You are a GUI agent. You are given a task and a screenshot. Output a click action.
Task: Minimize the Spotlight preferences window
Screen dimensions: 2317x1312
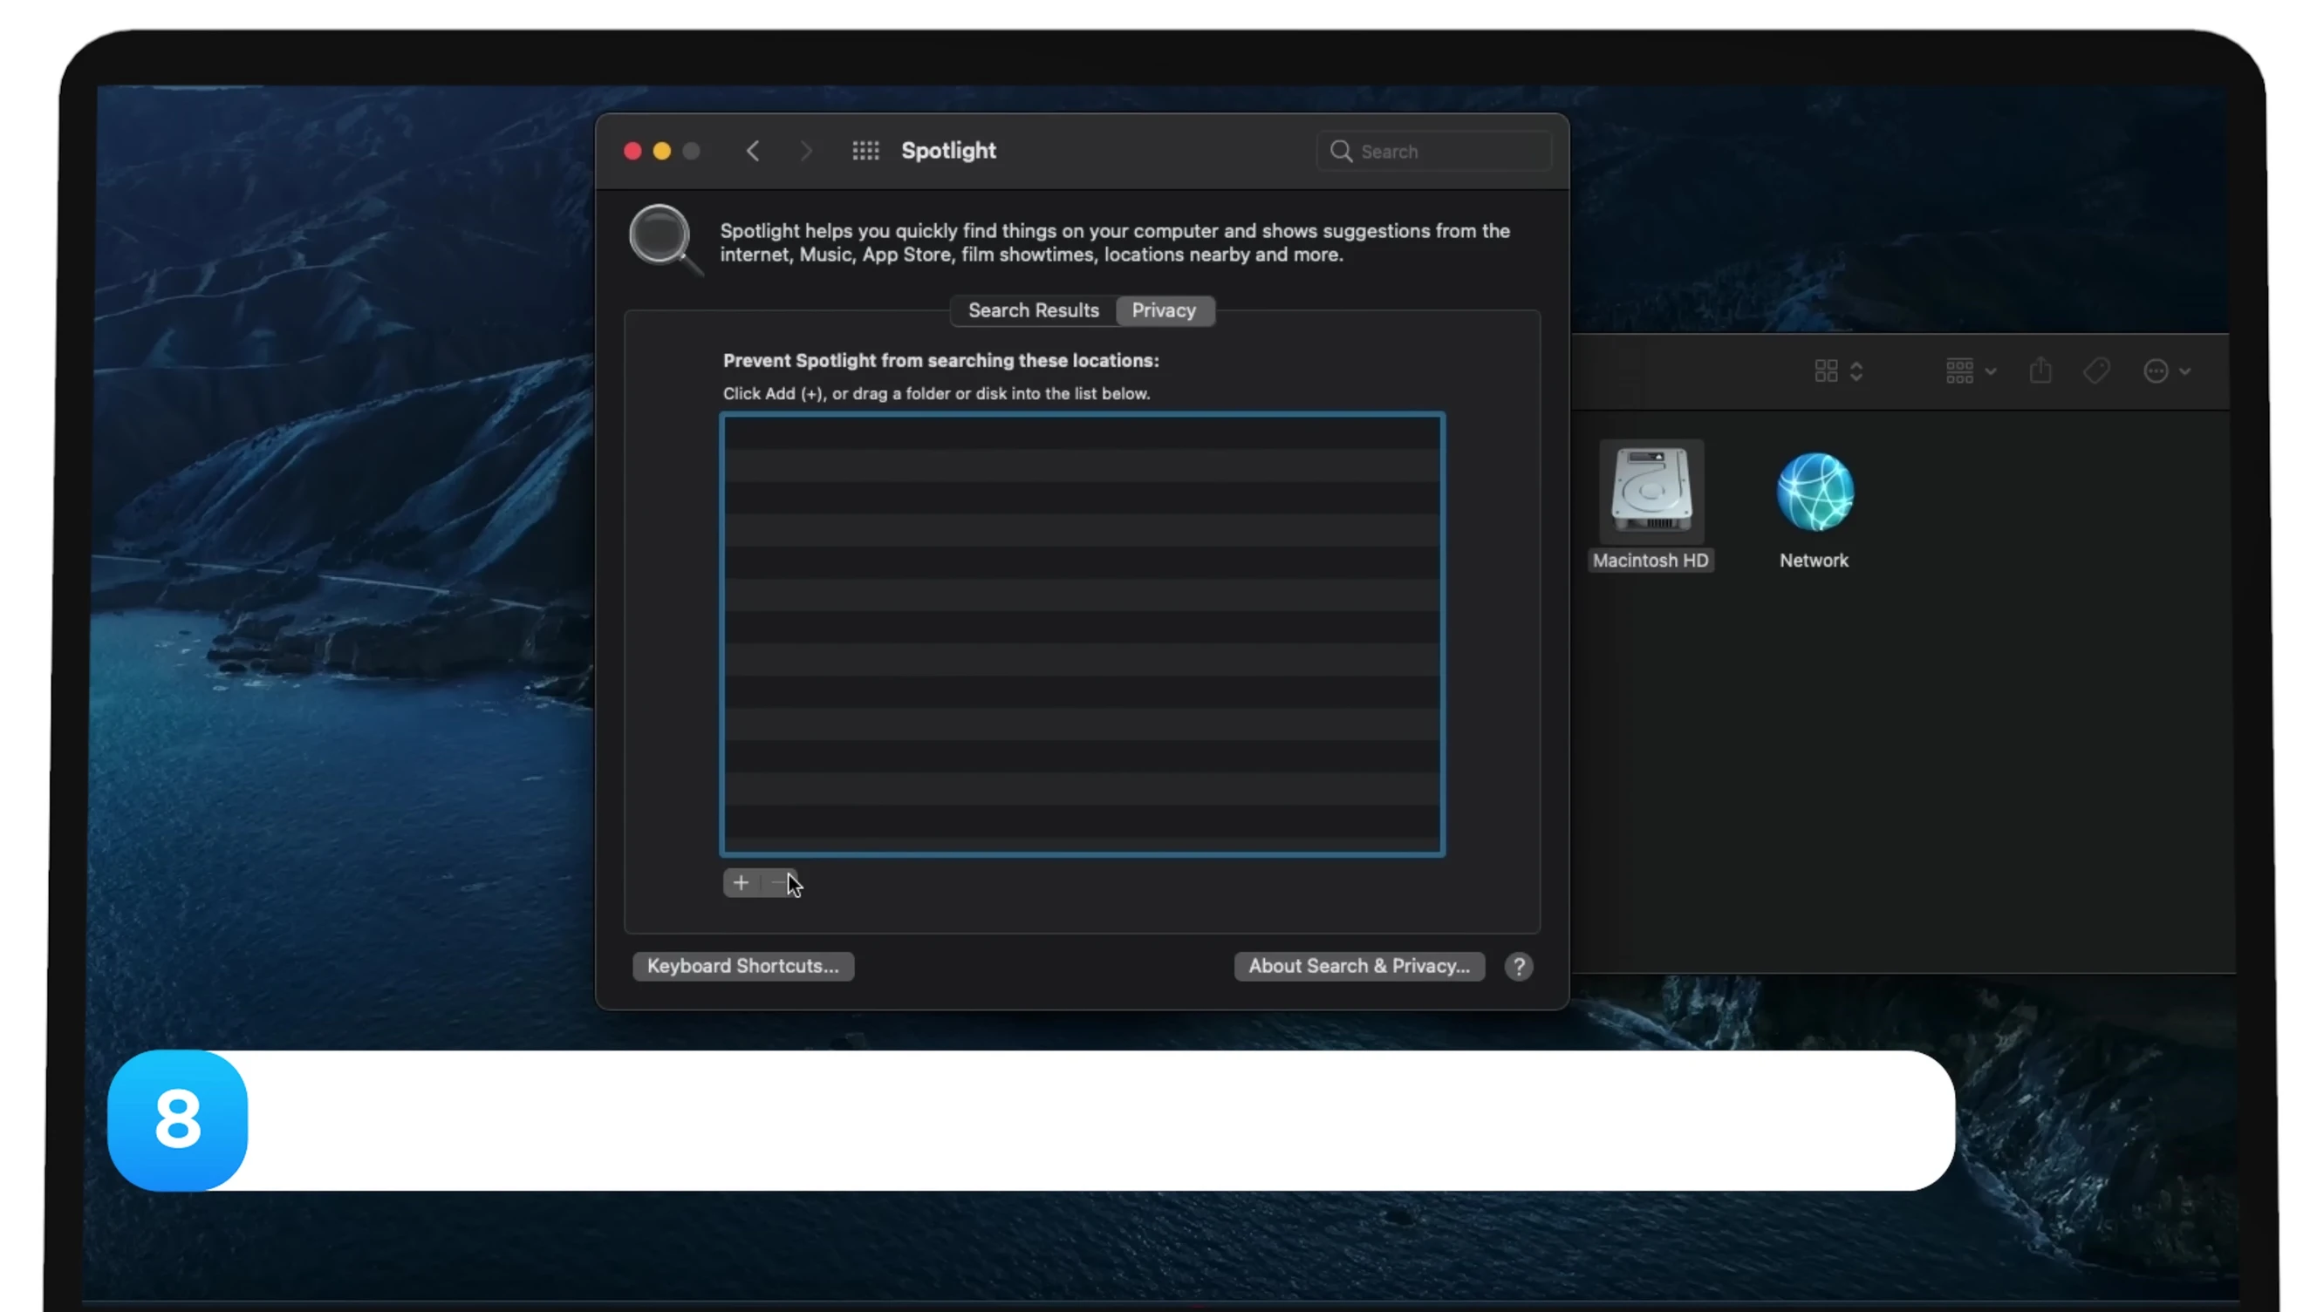tap(662, 152)
